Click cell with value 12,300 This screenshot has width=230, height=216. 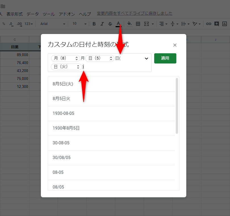click(15, 86)
